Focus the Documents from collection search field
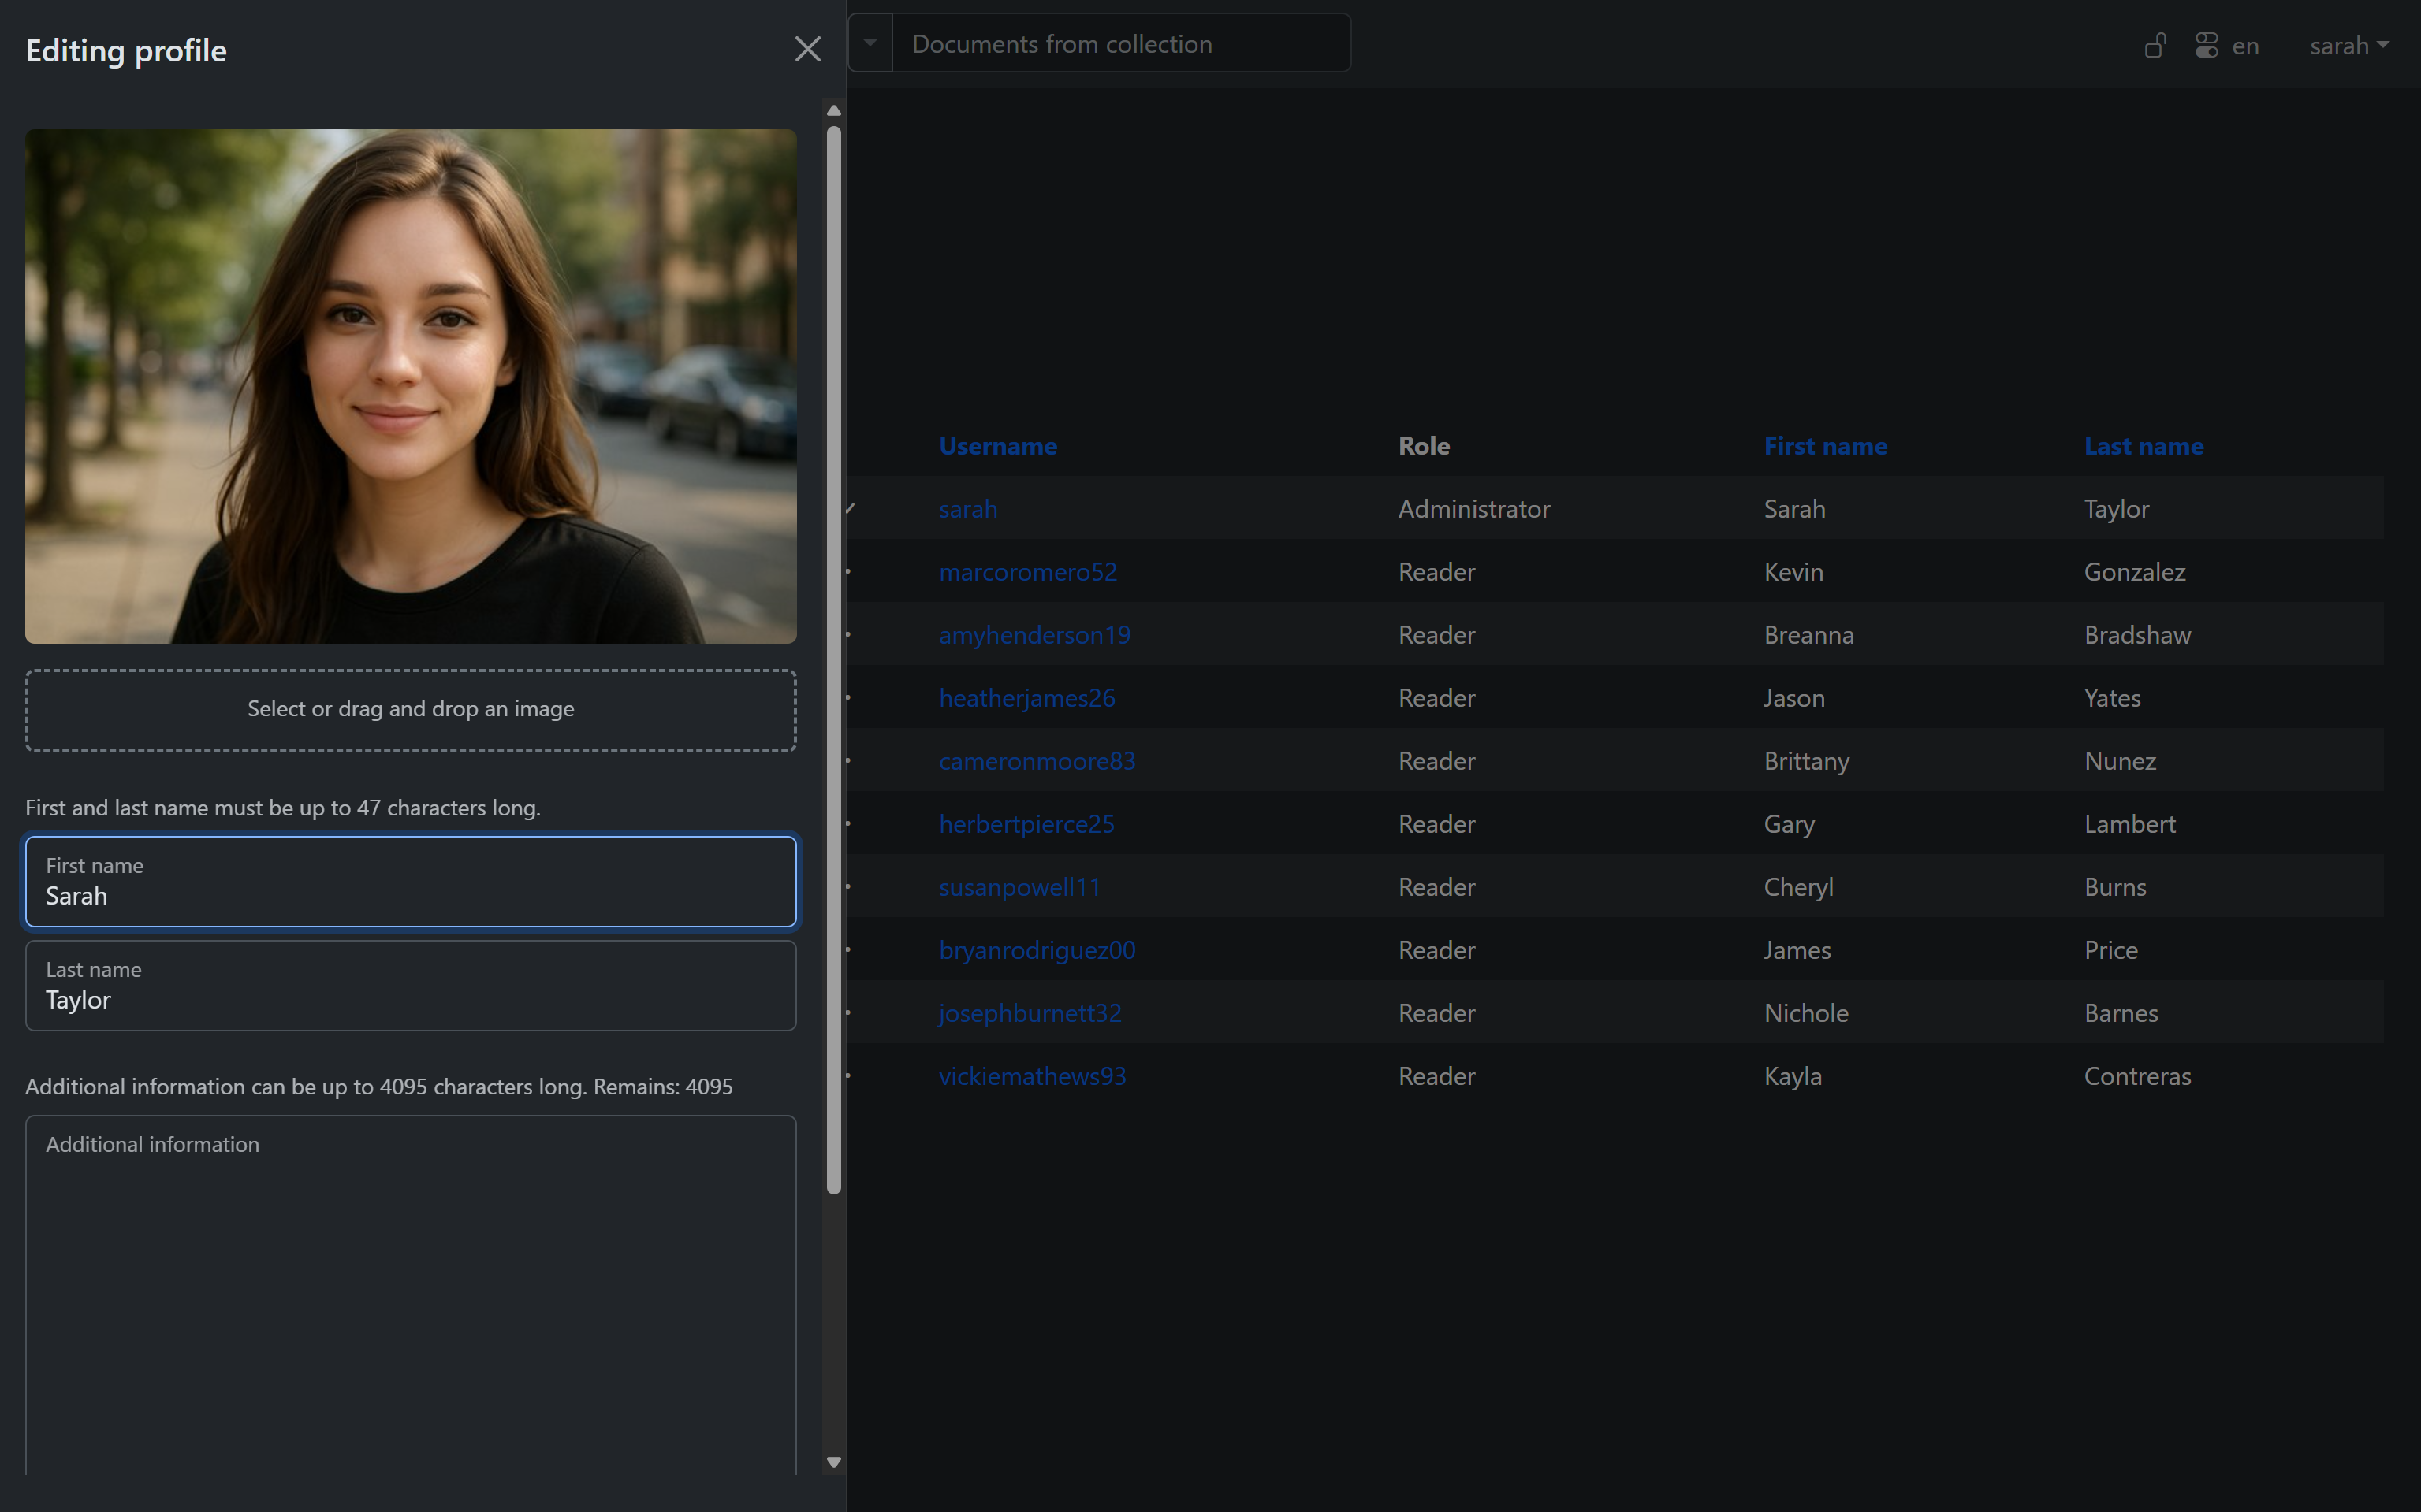The width and height of the screenshot is (2421, 1512). [1120, 43]
